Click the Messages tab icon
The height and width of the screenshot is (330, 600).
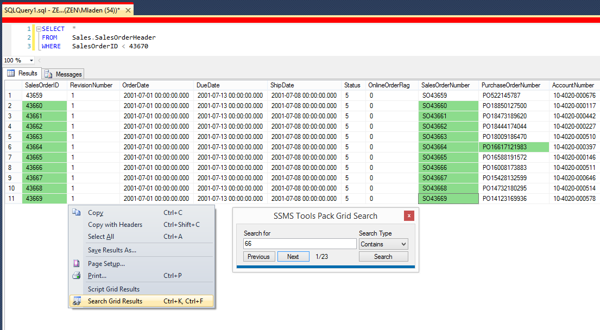(x=48, y=74)
